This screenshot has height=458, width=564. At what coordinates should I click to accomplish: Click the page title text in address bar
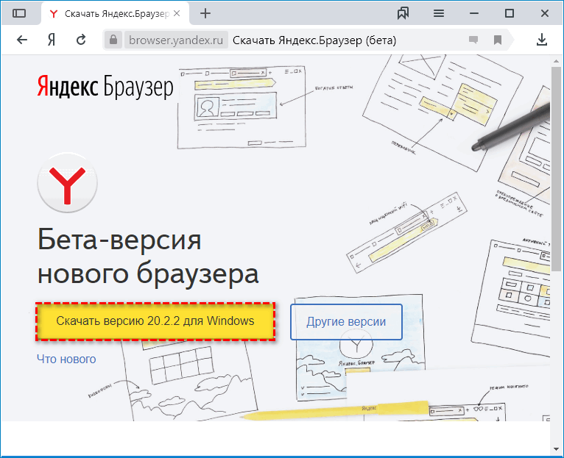point(314,40)
